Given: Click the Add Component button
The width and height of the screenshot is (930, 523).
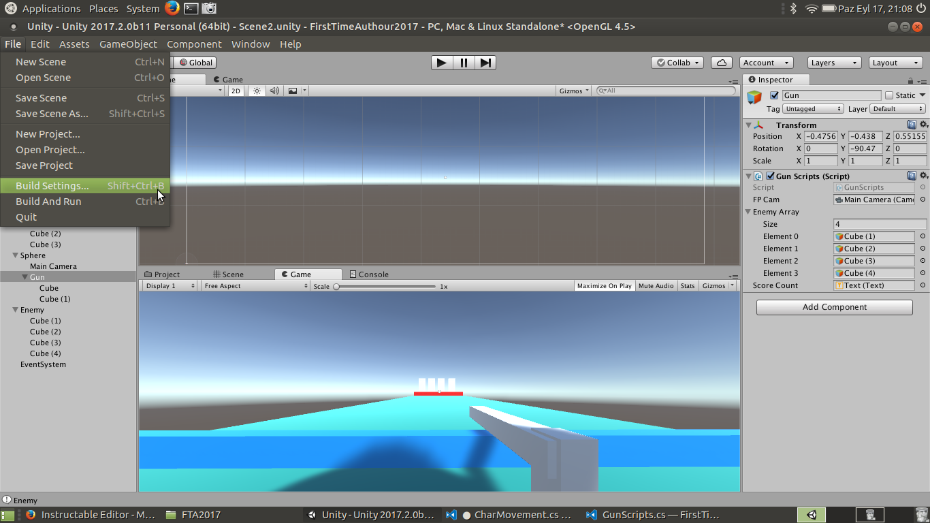Looking at the screenshot, I should tap(835, 307).
